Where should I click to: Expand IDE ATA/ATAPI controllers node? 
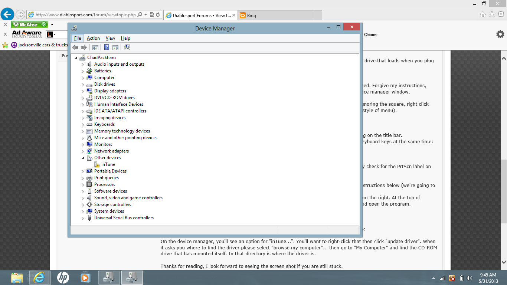pos(83,111)
